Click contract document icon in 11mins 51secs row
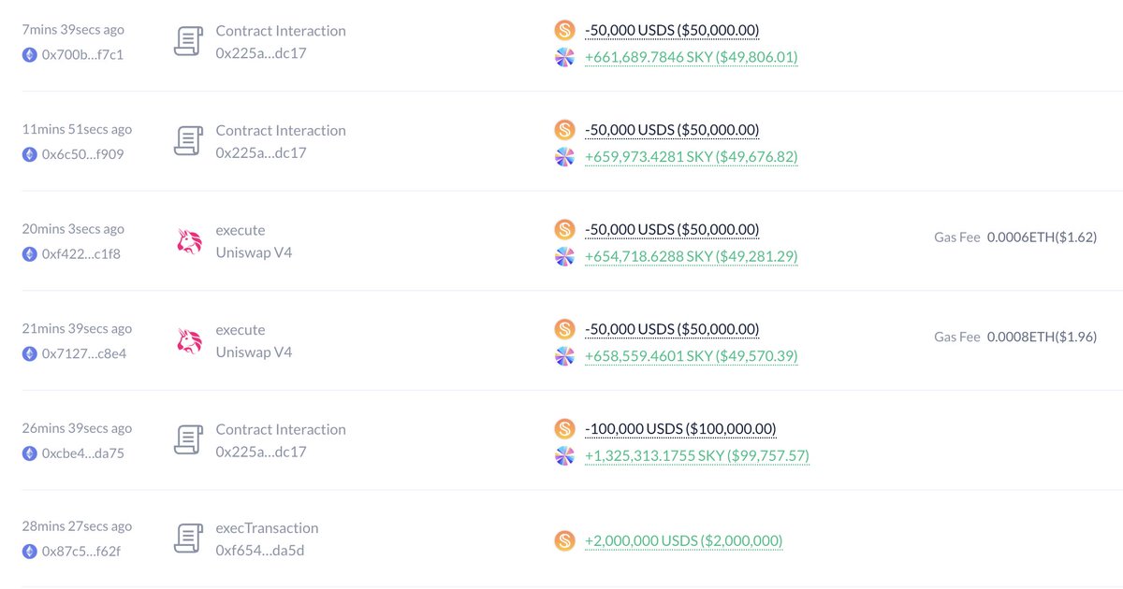This screenshot has height=589, width=1123. pyautogui.click(x=189, y=141)
